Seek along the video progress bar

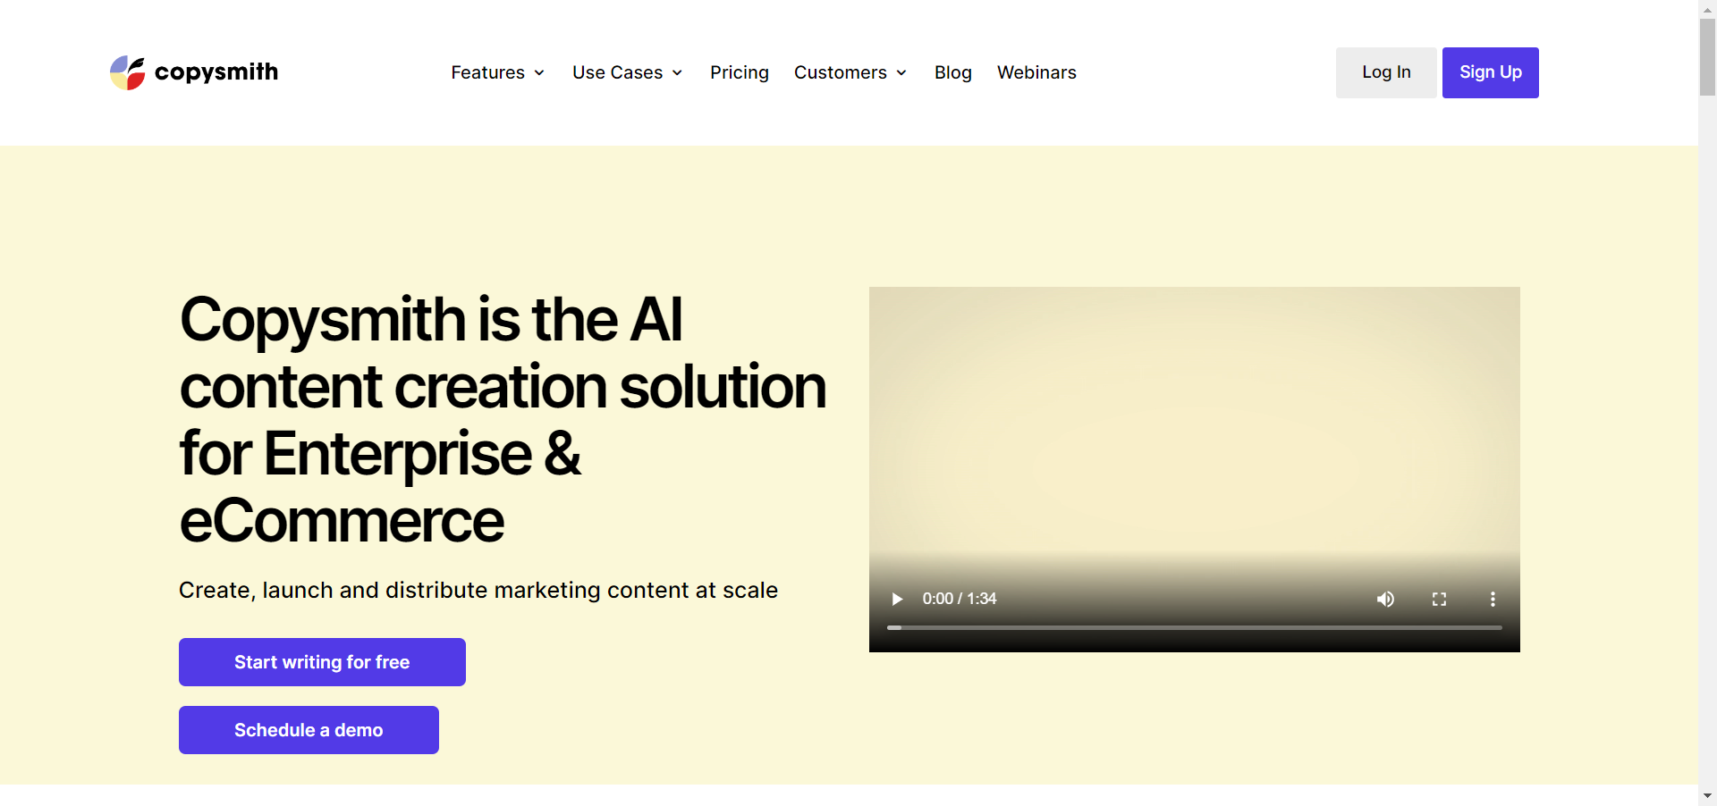(1195, 627)
